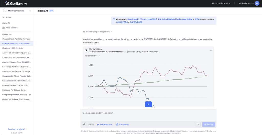
Task: Open chat settings sliders icon
Action: pos(198,124)
